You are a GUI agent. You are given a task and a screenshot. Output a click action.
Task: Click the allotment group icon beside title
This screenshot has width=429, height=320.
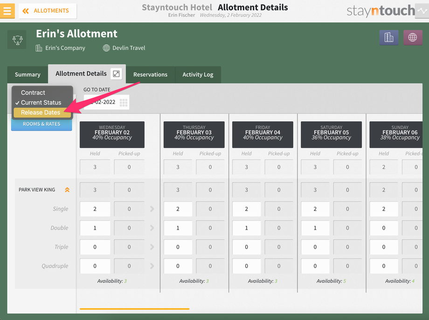17,40
